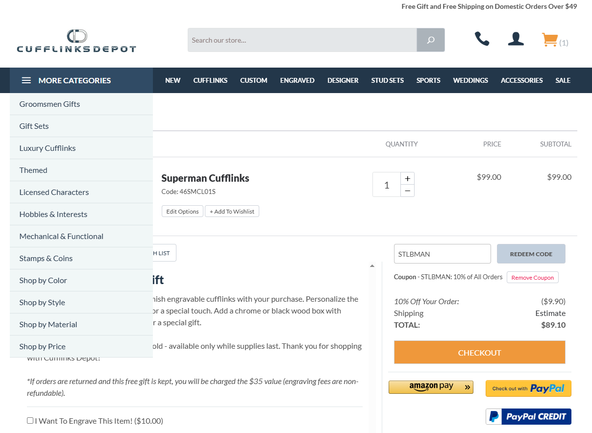This screenshot has width=592, height=433.
Task: Pay with Amazon Pay button
Action: click(x=431, y=387)
